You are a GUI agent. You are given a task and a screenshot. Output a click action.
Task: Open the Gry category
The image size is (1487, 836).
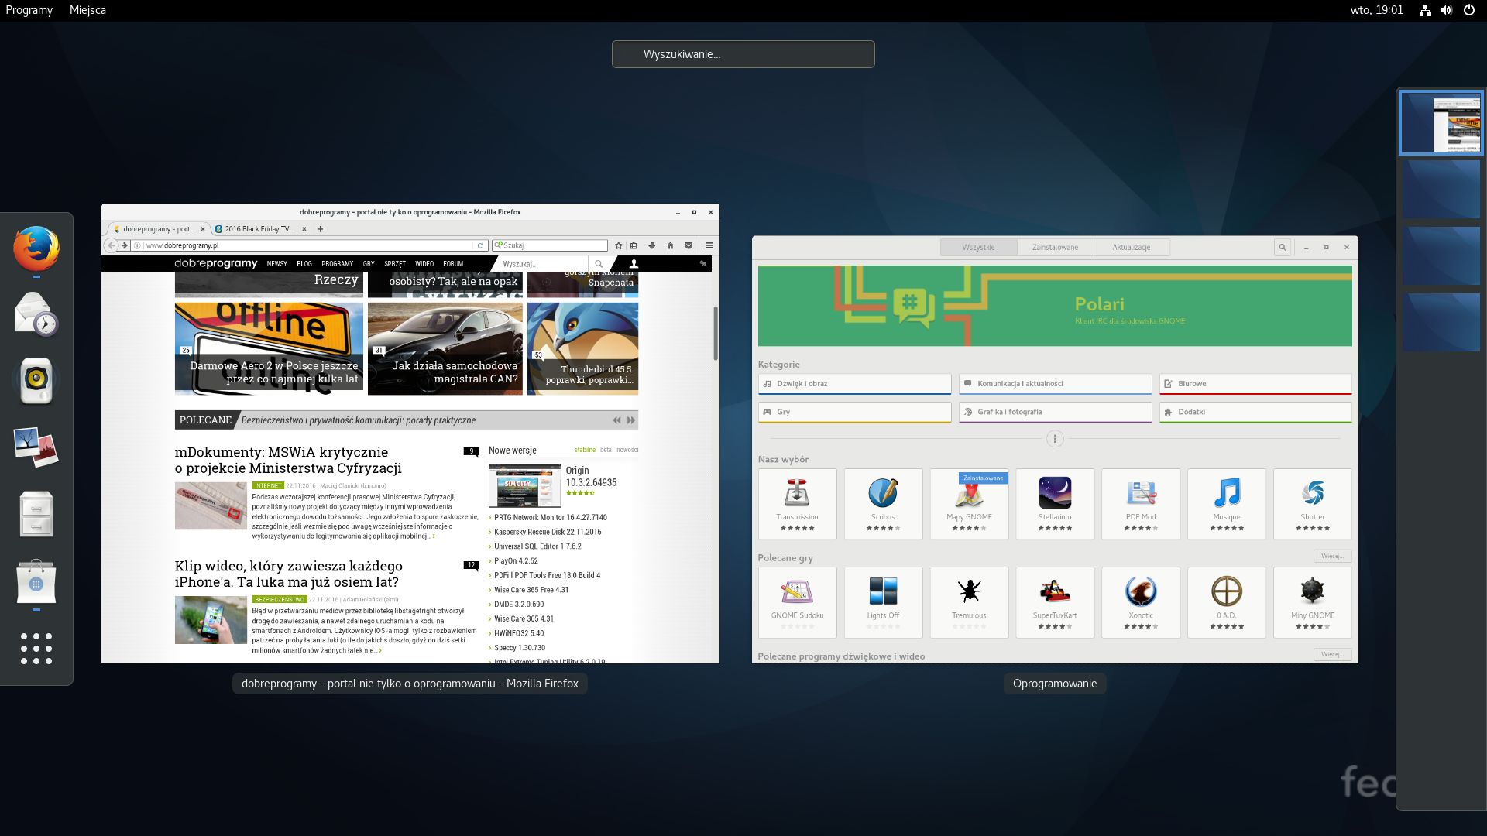point(854,412)
